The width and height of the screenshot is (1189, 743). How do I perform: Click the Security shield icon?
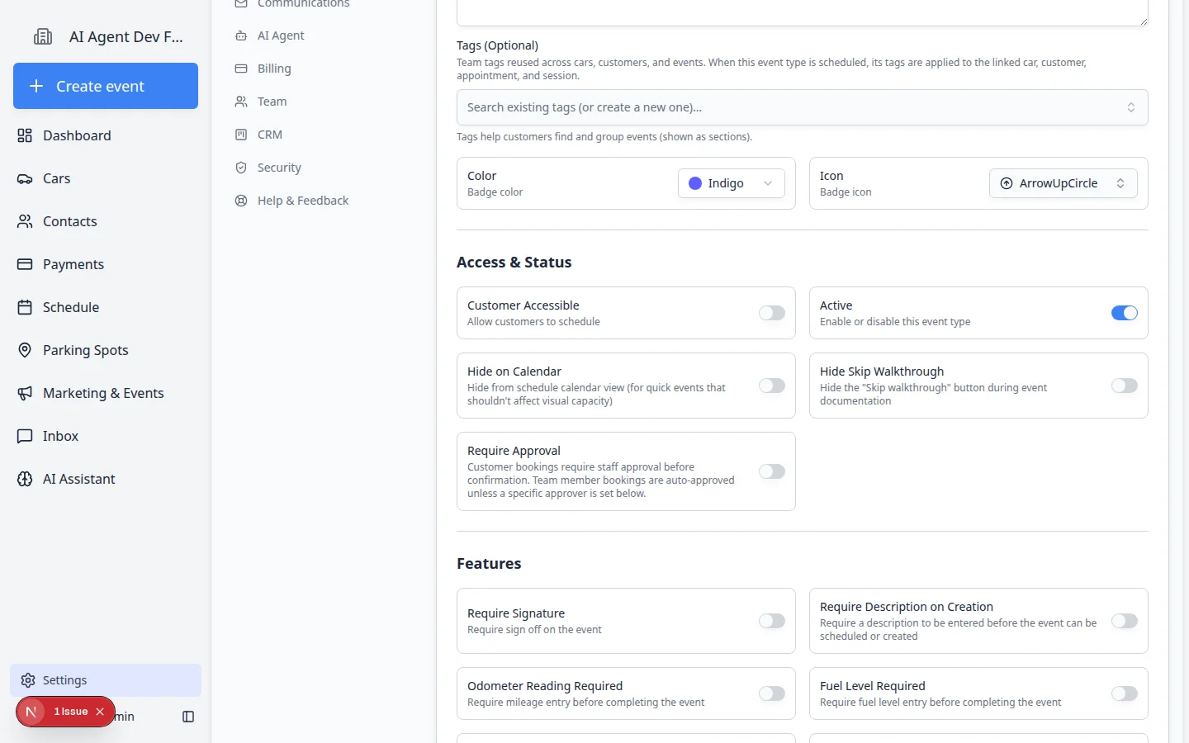(x=241, y=168)
